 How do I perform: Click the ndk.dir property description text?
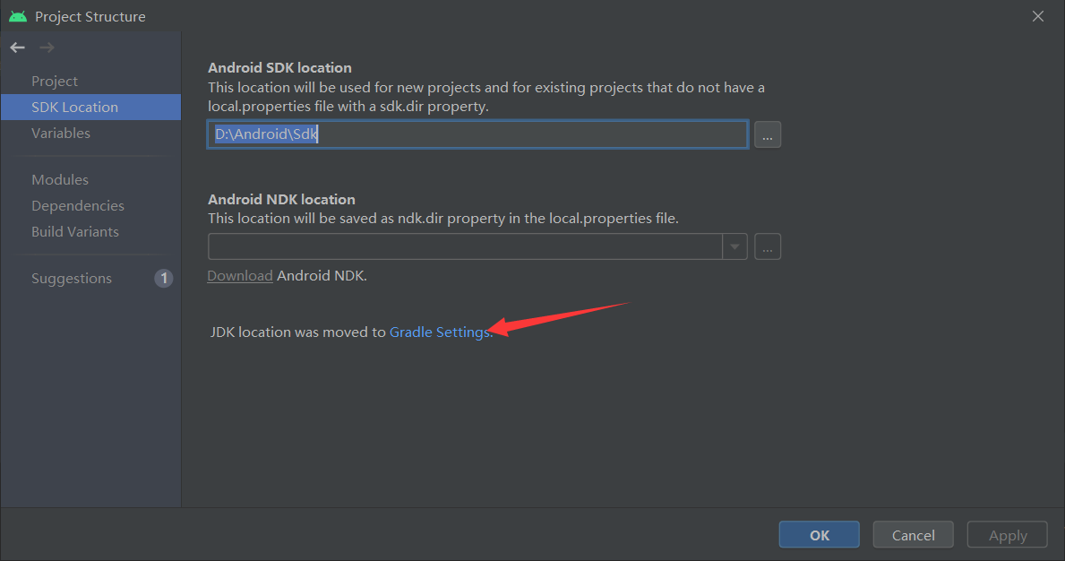point(442,219)
